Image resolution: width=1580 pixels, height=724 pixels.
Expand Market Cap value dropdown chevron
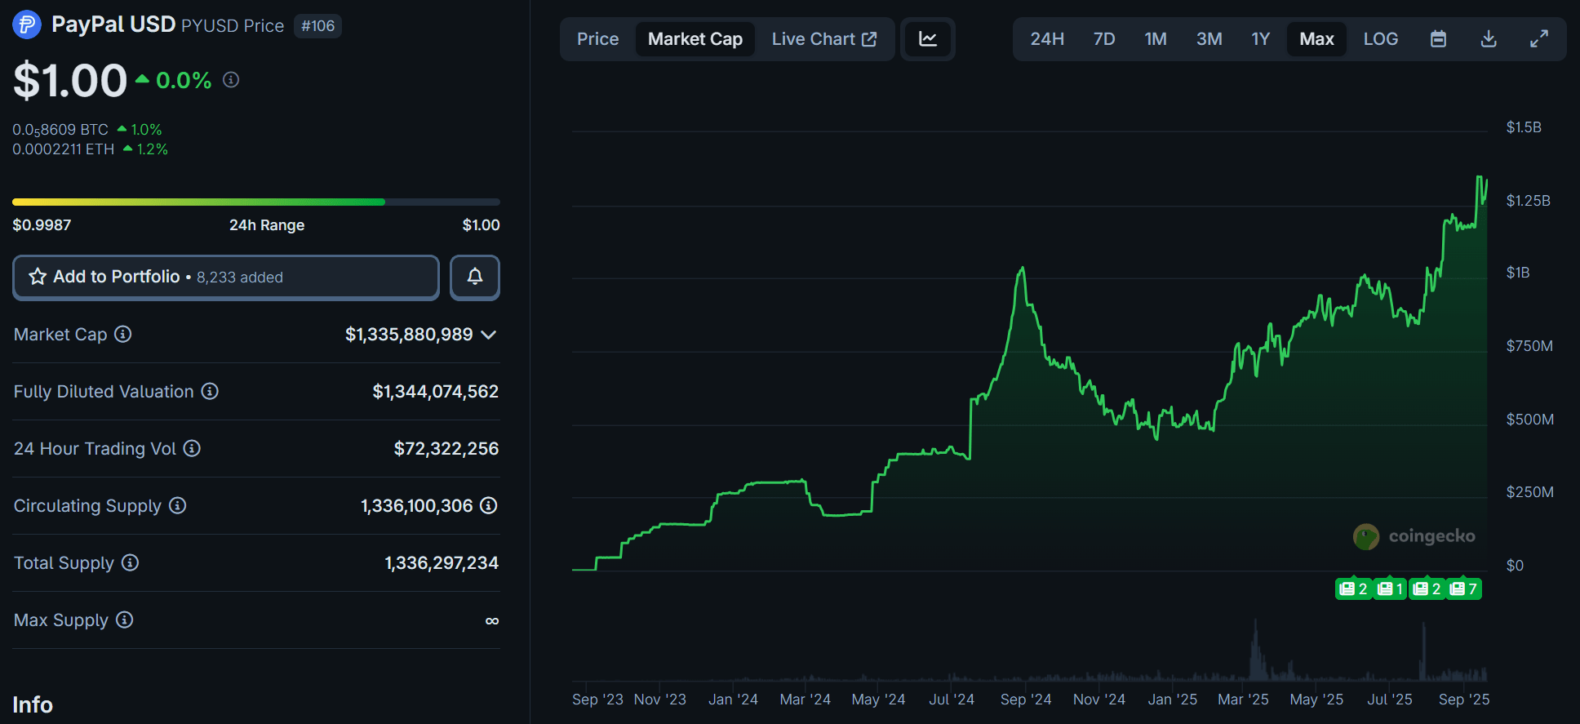point(489,335)
